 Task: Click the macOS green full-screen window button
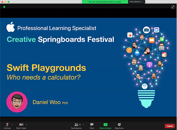tap(9, 2)
